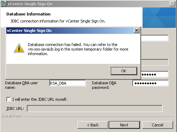Click the partly hidden password field above DBA password

(154, 74)
